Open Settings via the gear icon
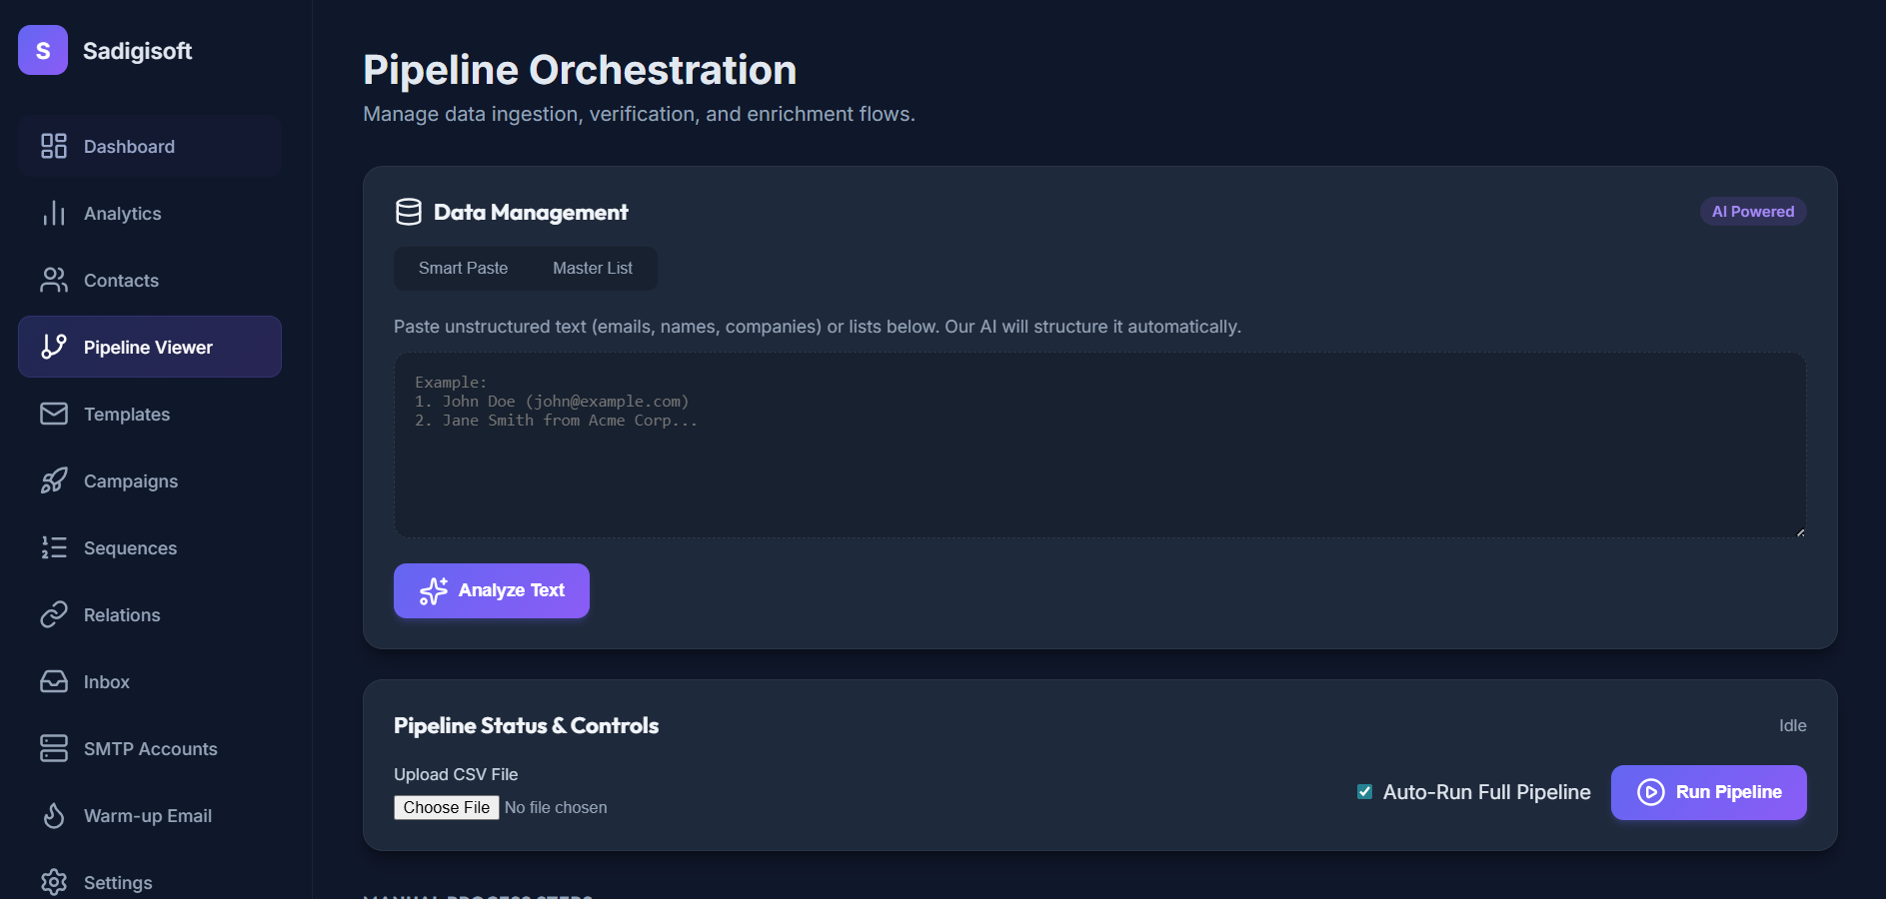The image size is (1886, 899). pyautogui.click(x=54, y=882)
